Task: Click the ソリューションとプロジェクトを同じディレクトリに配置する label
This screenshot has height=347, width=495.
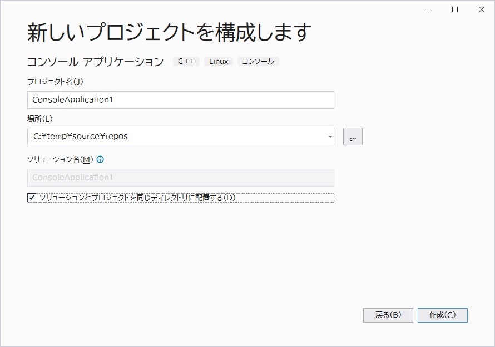Action: 137,198
